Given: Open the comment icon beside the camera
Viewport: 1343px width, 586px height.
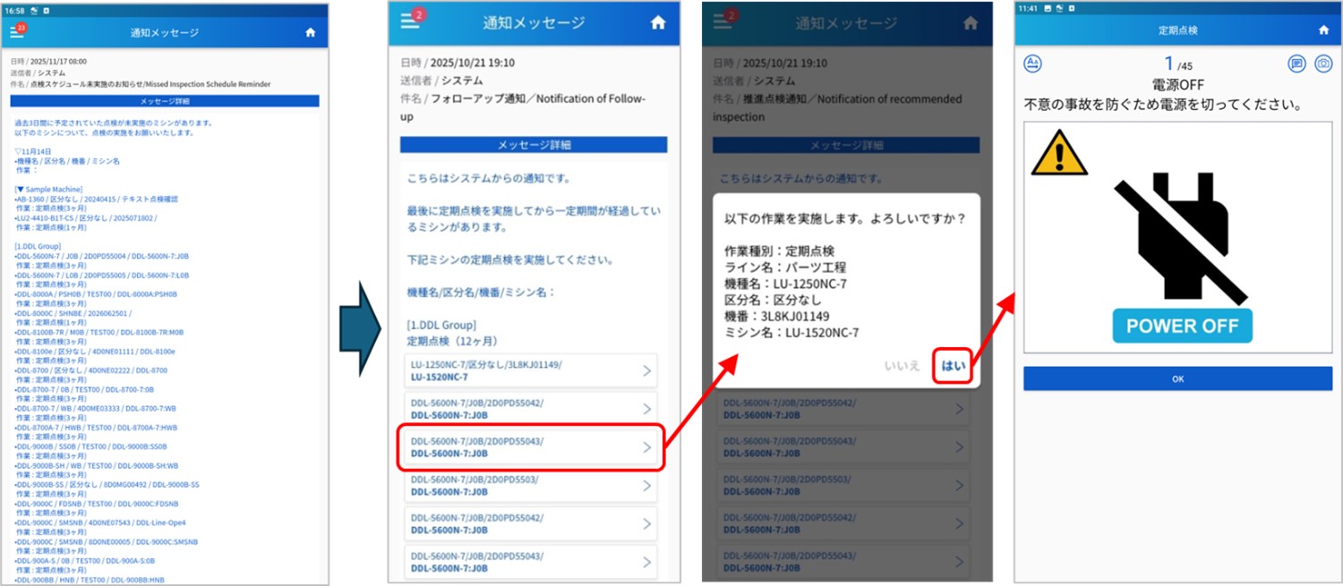Looking at the screenshot, I should click(1296, 64).
